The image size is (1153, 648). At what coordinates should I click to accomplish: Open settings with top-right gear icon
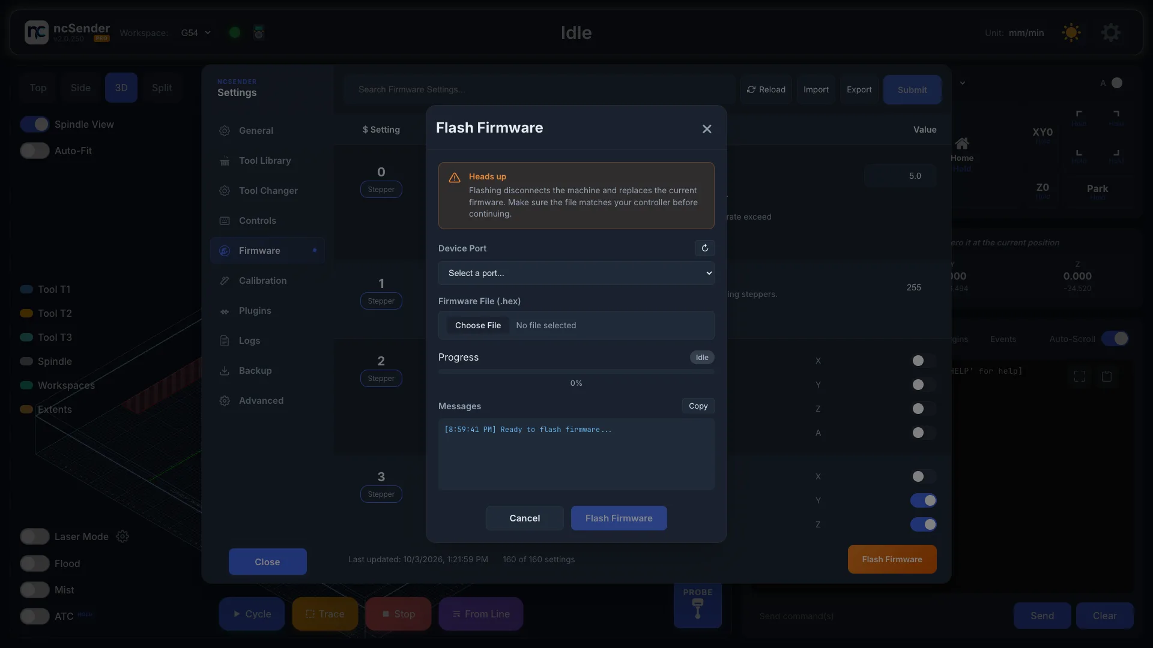point(1111,32)
